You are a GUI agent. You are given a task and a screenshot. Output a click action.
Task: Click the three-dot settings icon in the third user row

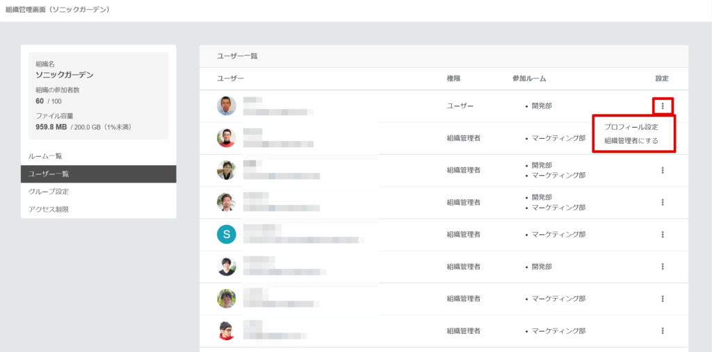click(x=663, y=170)
